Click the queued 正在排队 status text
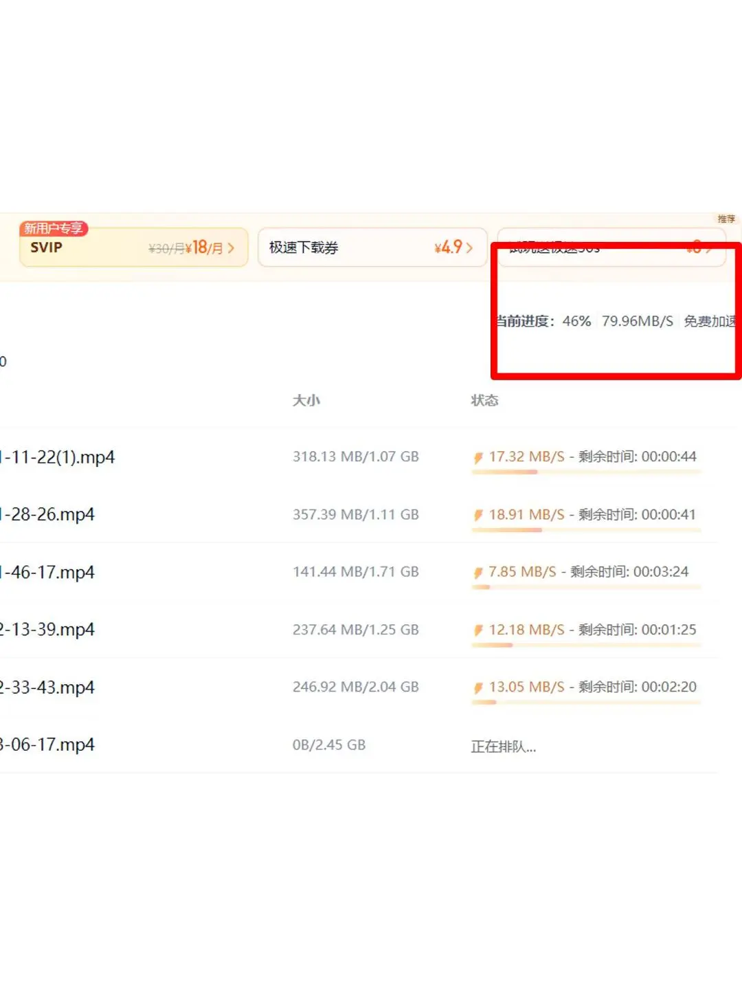Viewport: 742px width, 990px height. [x=504, y=747]
